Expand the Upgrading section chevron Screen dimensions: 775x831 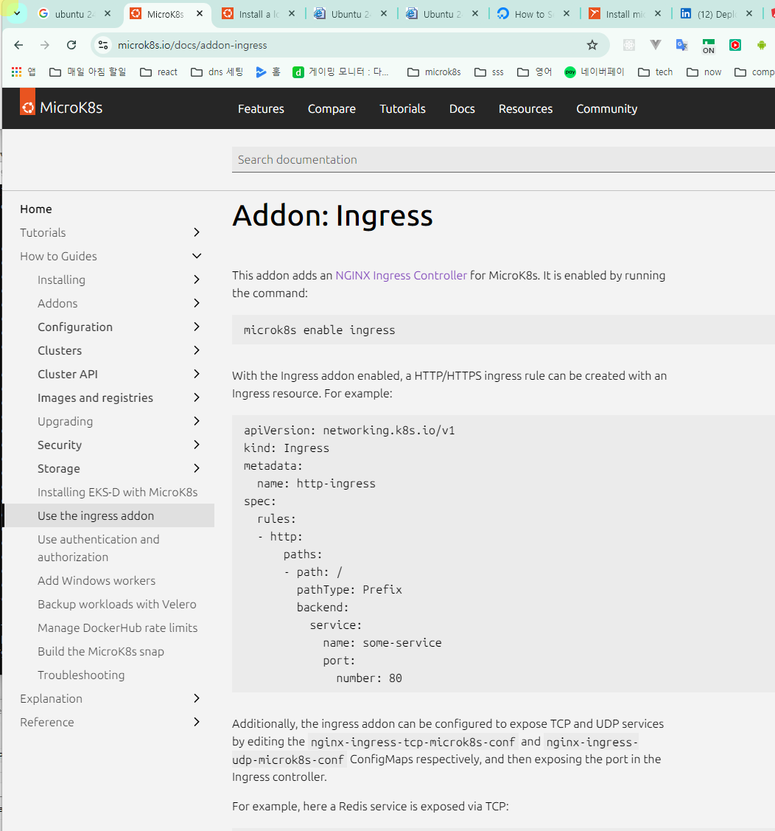pyautogui.click(x=197, y=421)
